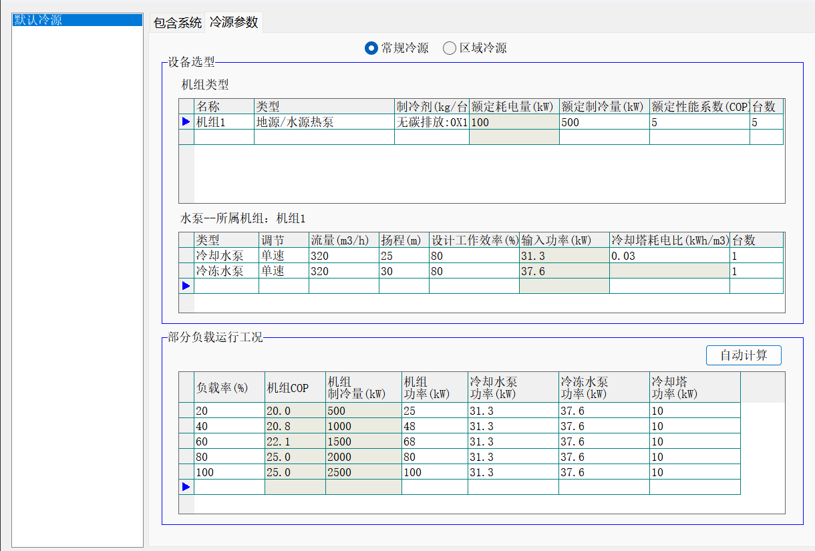Viewport: 815px width, 551px height.
Task: Edit the 台数 cell for 机组1
Action: click(x=766, y=122)
